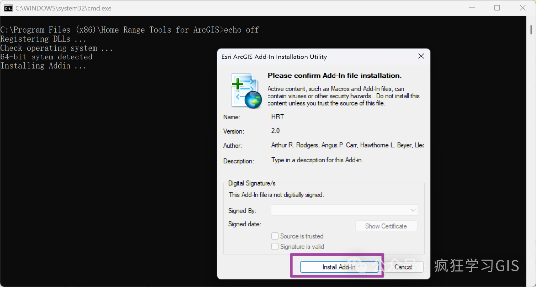Click the 'Registering DLLs ...' console line
The width and height of the screenshot is (536, 287).
43,39
